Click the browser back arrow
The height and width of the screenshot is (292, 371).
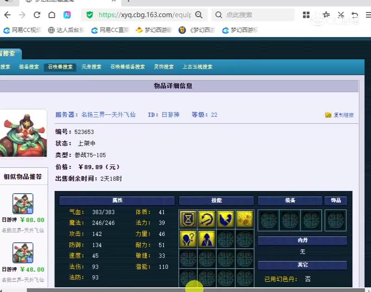point(7,15)
